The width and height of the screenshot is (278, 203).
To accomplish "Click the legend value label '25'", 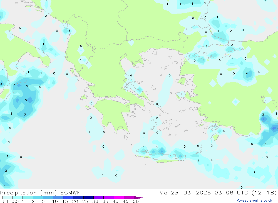I will (x=85, y=201).
